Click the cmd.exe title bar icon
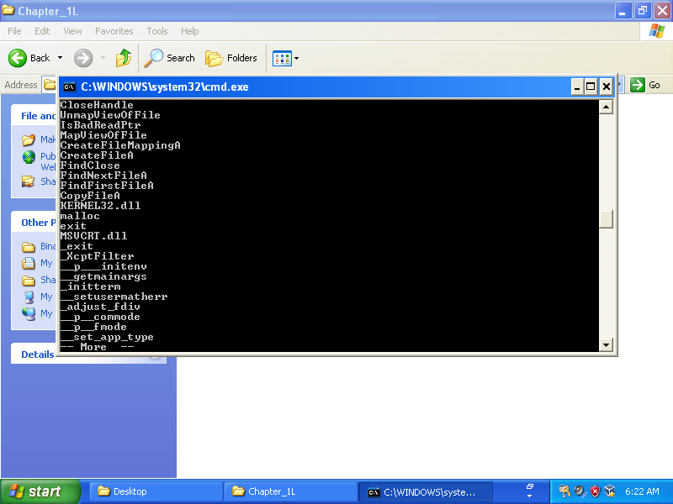 (70, 87)
